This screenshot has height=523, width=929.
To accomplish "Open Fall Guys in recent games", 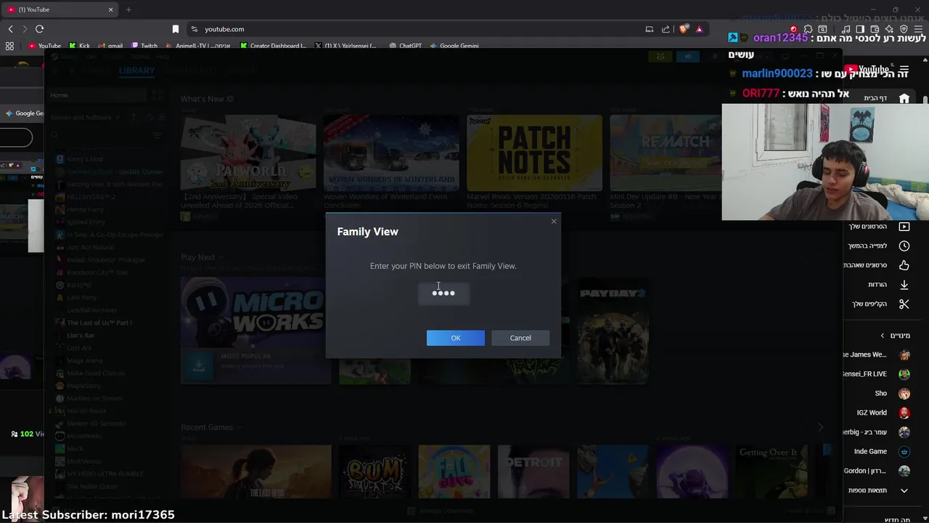I will click(x=454, y=471).
